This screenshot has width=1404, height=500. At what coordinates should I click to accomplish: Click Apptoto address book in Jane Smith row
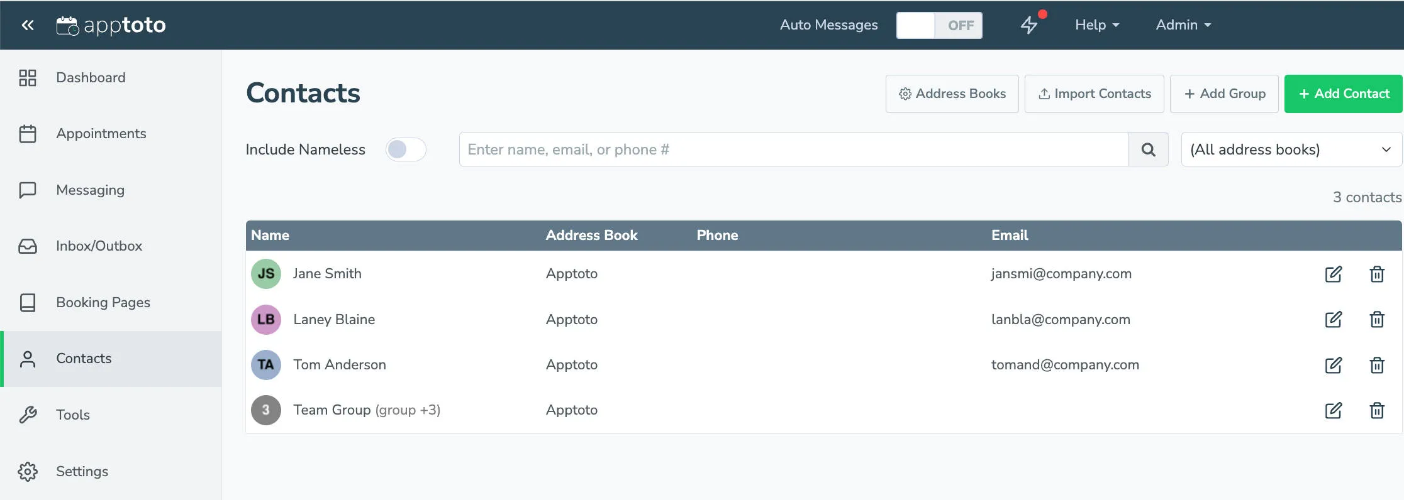pyautogui.click(x=572, y=274)
